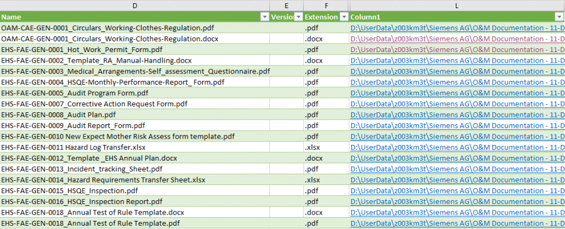Open link for Working-Clothes-Regulation.pdf row
The width and height of the screenshot is (565, 229).
pyautogui.click(x=457, y=28)
